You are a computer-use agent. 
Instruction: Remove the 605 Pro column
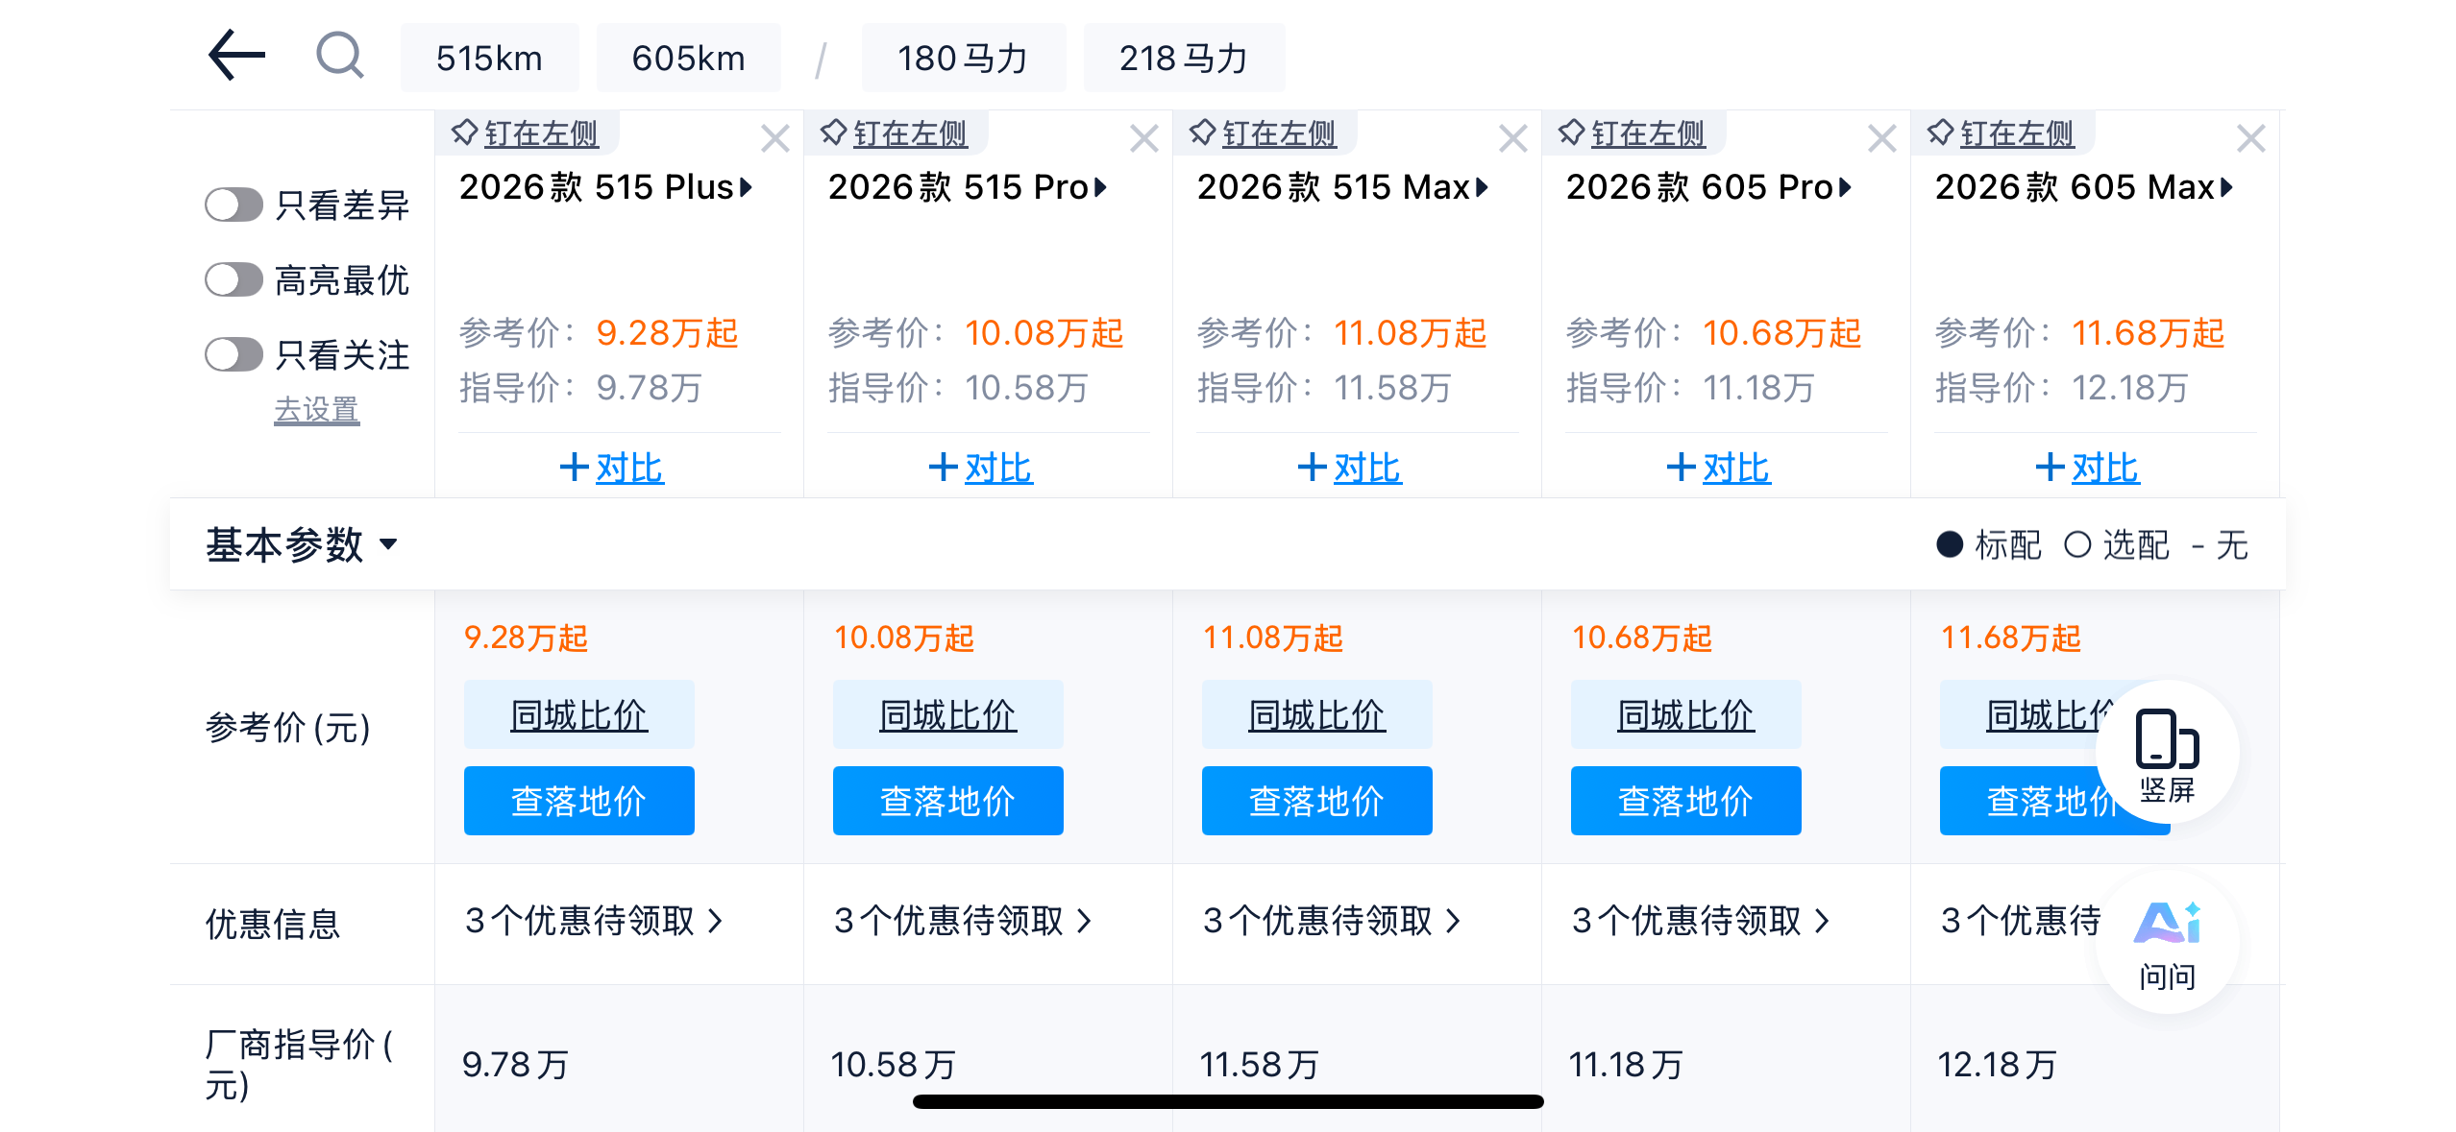coord(1881,139)
